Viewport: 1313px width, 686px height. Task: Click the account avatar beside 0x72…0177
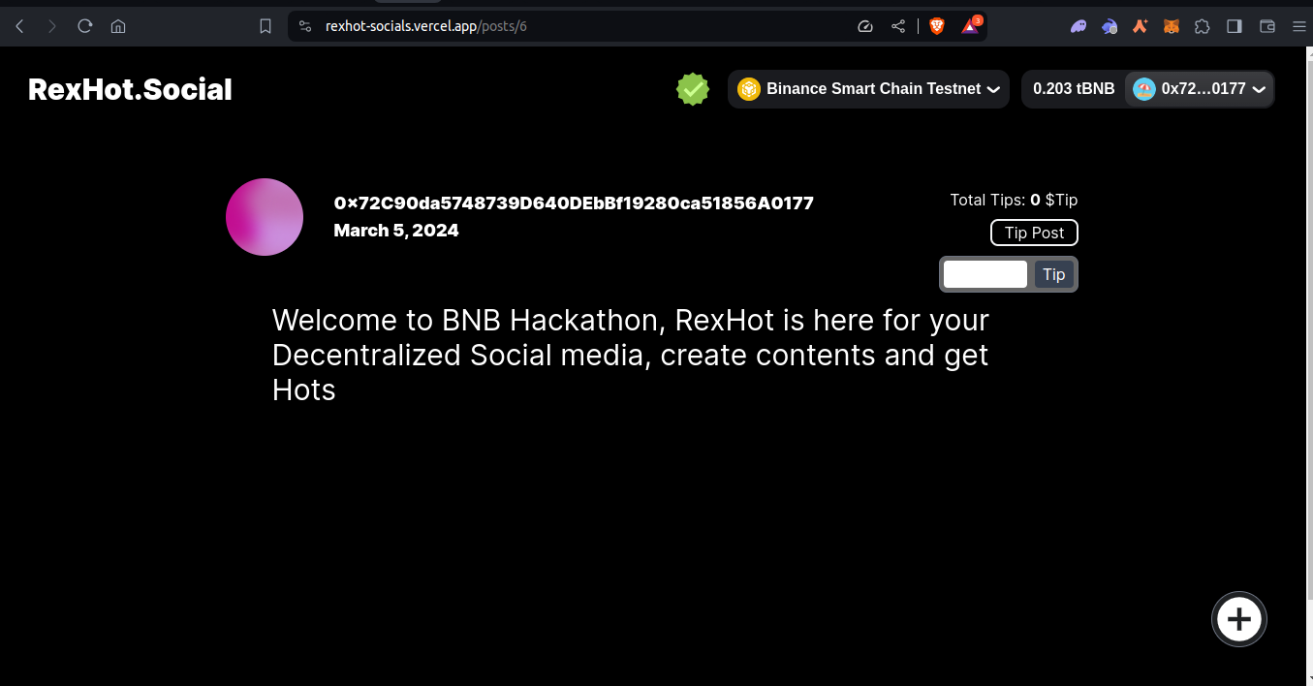tap(1144, 89)
